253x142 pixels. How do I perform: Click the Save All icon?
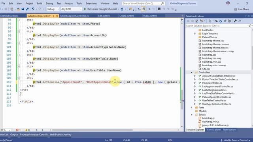[x=27, y=9]
